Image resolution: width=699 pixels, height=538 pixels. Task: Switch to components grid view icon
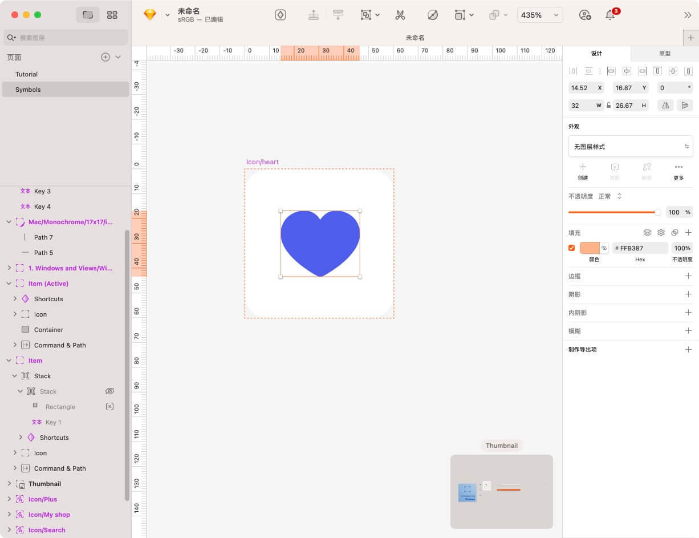(112, 15)
